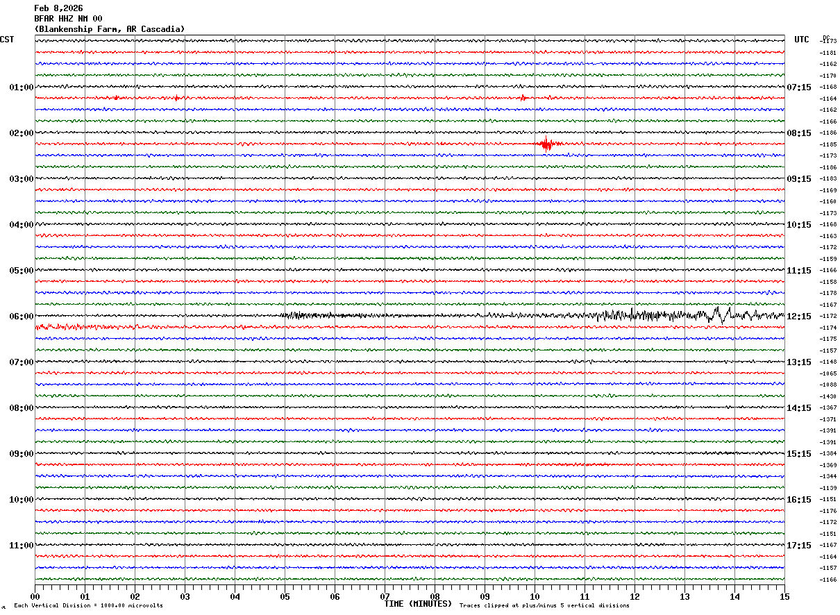Click the "07:15" UTC time label

799,87
